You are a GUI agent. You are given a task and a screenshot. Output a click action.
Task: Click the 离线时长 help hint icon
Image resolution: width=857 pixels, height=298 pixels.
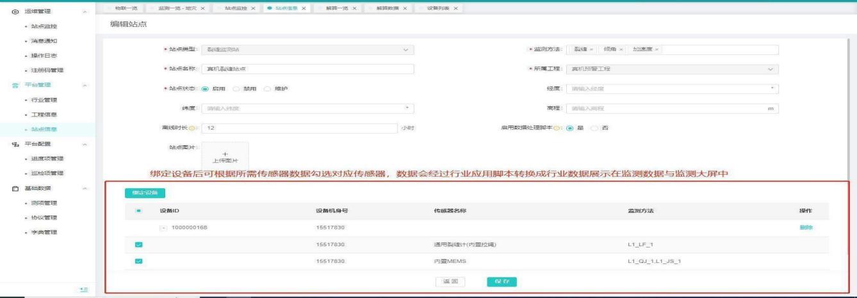193,128
